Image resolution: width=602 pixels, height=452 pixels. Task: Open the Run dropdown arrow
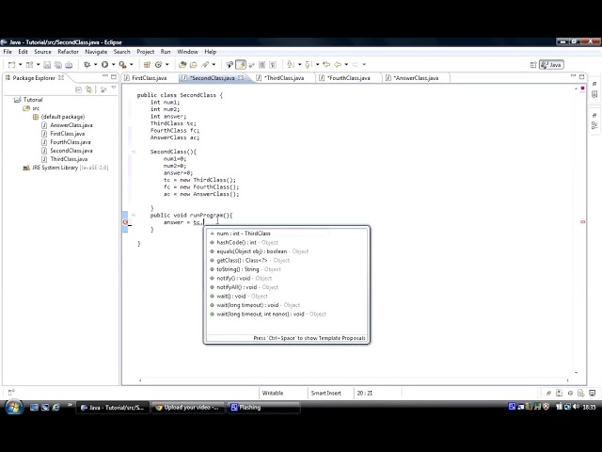pos(113,65)
